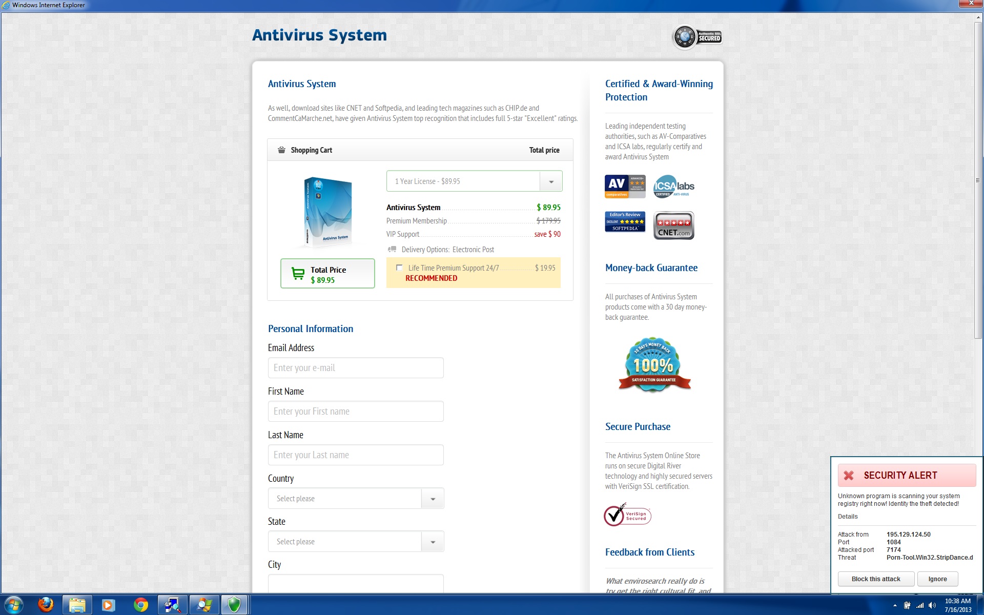The image size is (984, 615).
Task: Click the attack IP 195.129.124.50
Action: (x=909, y=534)
